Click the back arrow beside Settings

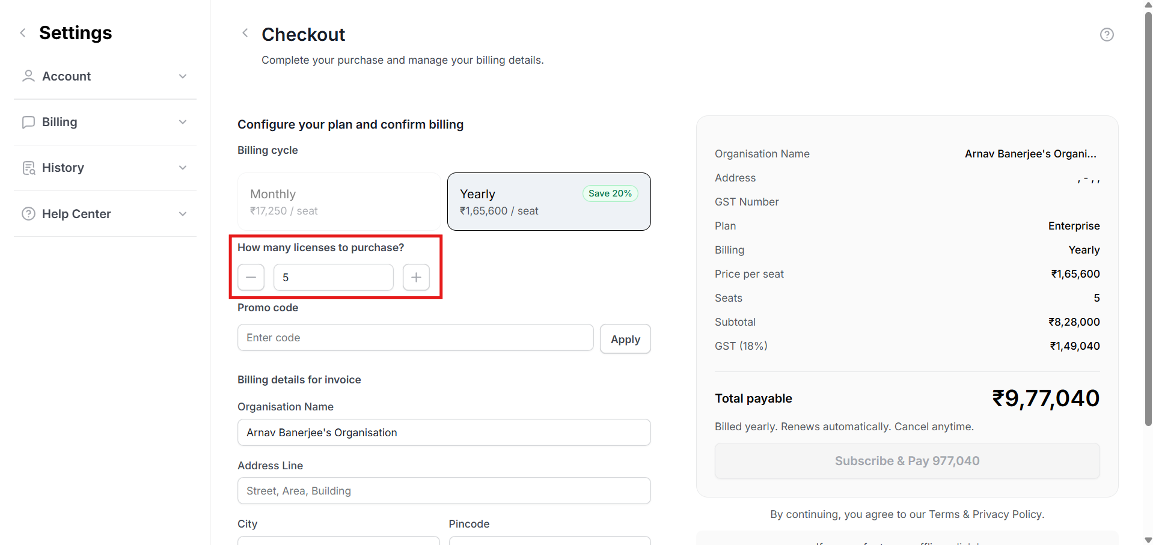point(23,33)
